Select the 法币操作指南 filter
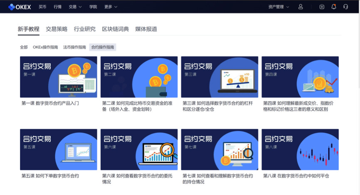This screenshot has height=195, width=360. (74, 47)
